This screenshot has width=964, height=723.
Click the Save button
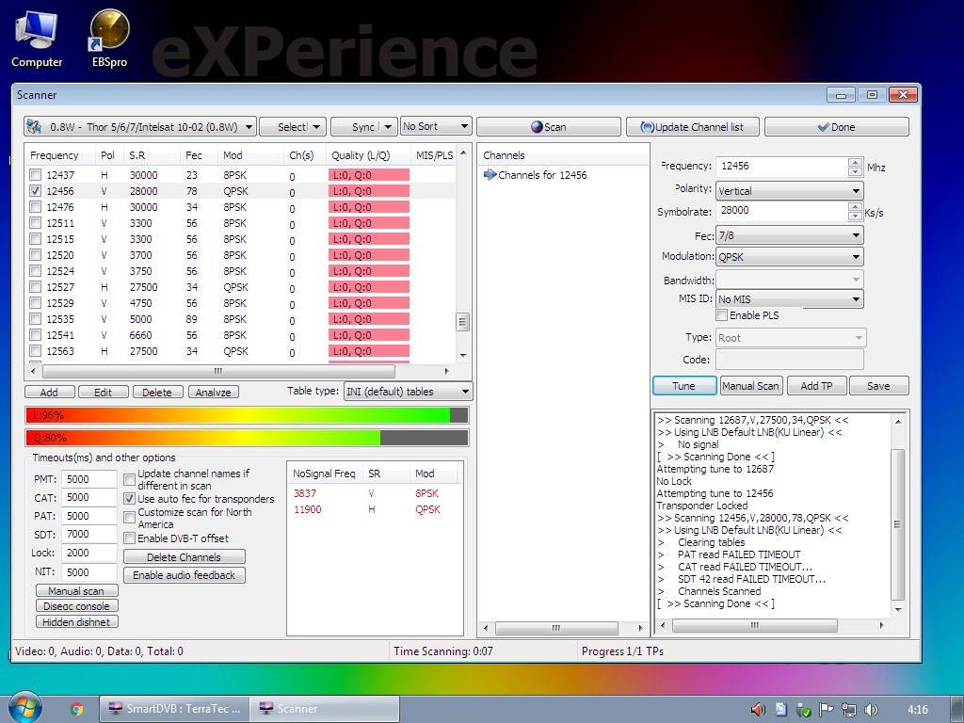878,385
